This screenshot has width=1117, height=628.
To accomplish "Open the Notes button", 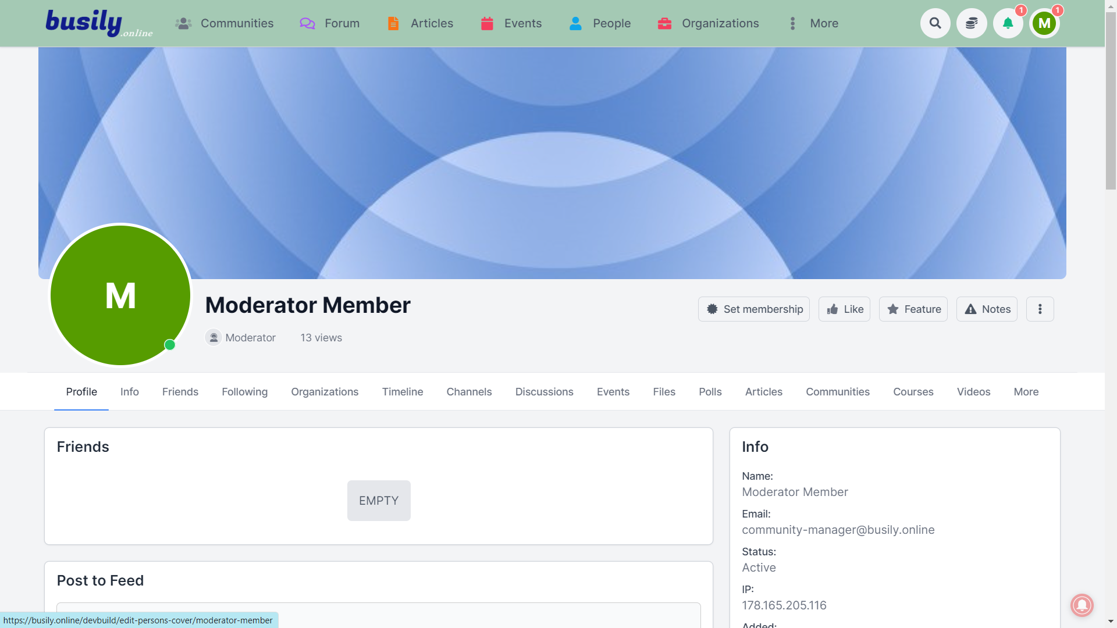I will click(987, 309).
